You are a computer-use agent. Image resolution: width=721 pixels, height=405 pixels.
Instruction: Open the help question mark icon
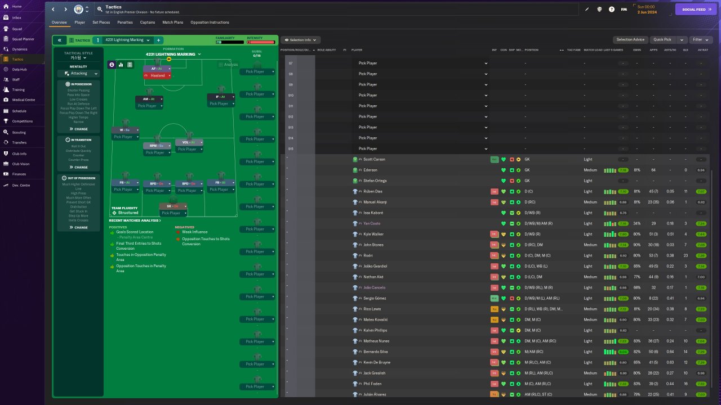(612, 10)
